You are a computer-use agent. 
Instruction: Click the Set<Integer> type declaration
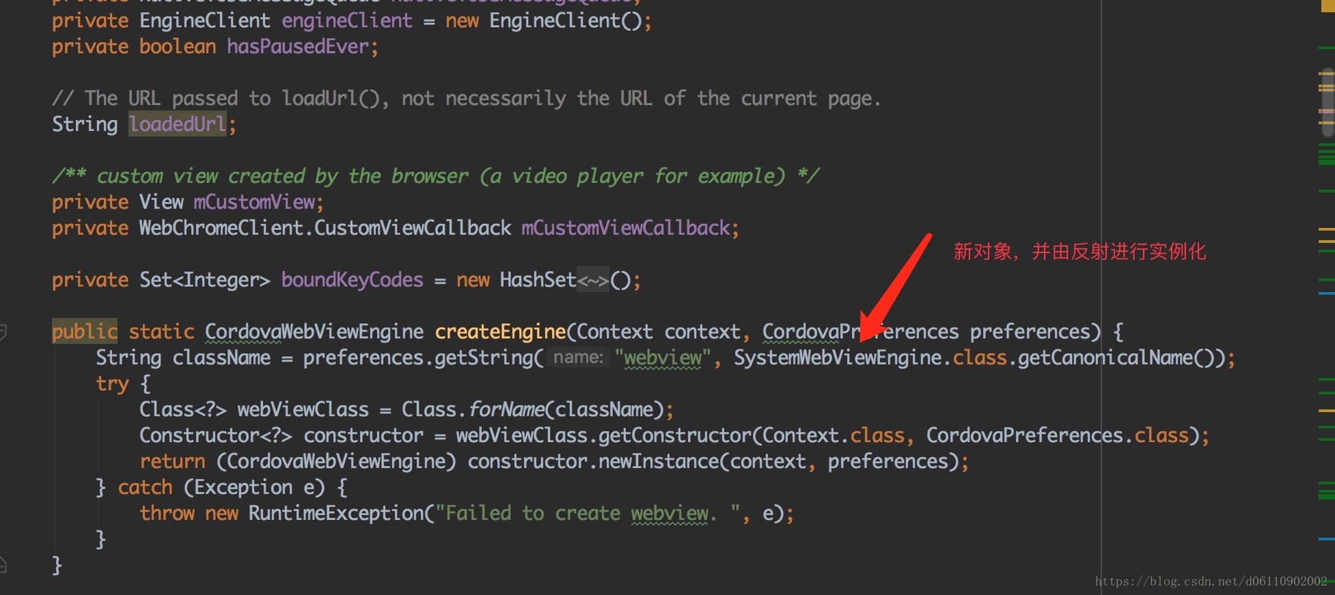coord(205,280)
